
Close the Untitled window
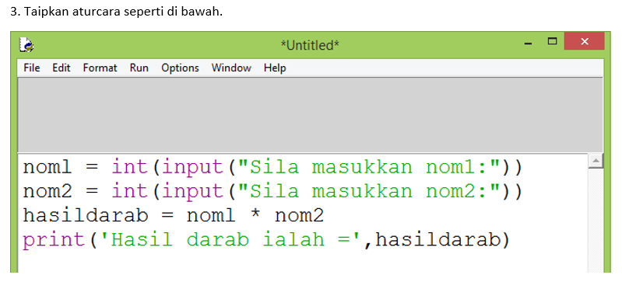point(584,41)
